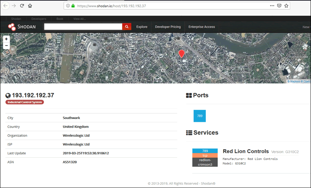Click the Shodan logo
Image resolution: width=311 pixels, height=188 pixels.
coord(22,27)
